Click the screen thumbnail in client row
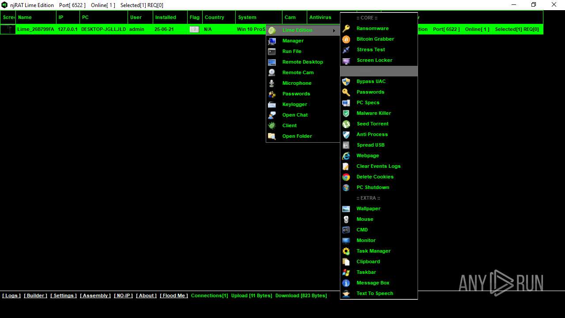This screenshot has height=318, width=565. pos(8,29)
